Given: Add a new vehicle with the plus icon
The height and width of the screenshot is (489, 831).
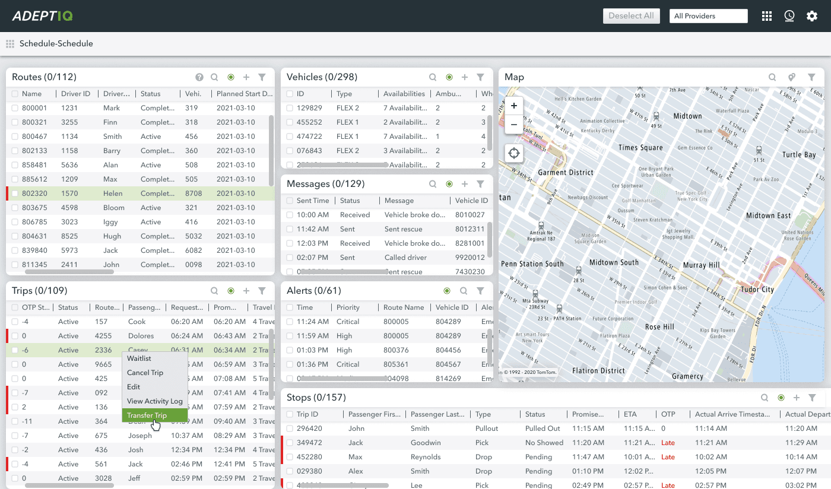Looking at the screenshot, I should pos(465,77).
